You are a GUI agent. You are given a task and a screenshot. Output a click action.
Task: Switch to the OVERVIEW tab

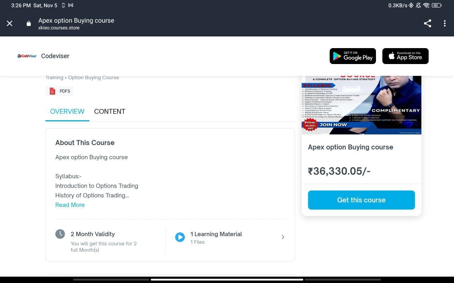(x=67, y=111)
